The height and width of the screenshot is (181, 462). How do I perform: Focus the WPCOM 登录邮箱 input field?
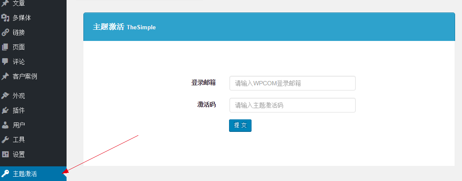[292, 83]
